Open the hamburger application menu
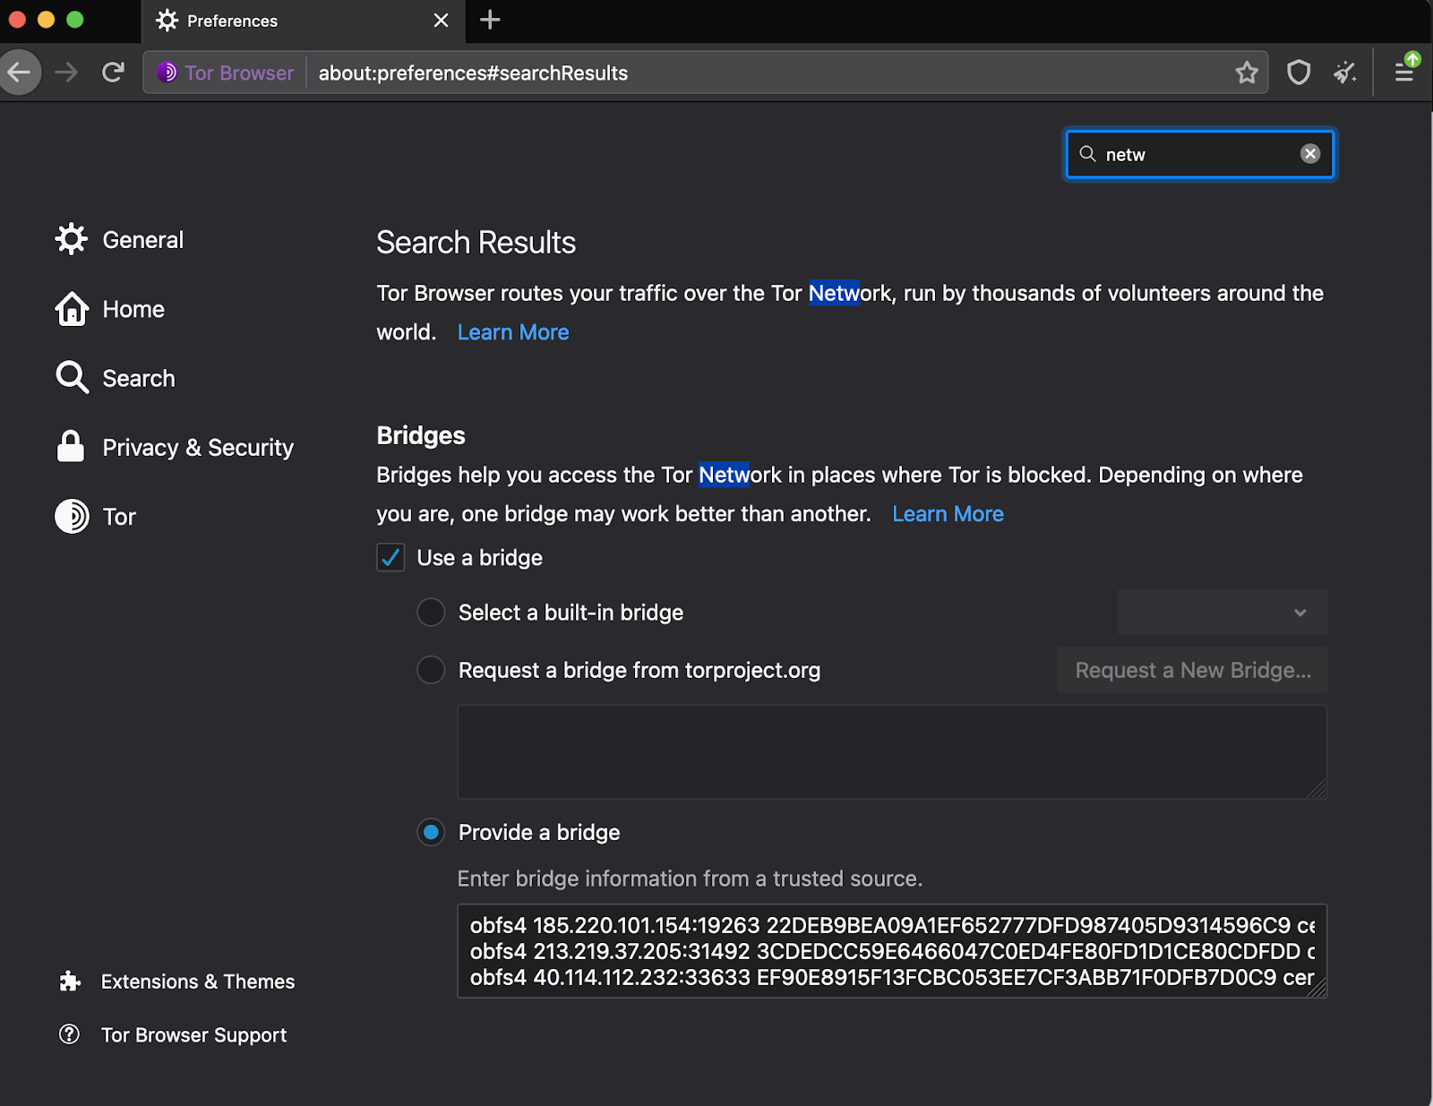This screenshot has height=1106, width=1433. 1404,73
